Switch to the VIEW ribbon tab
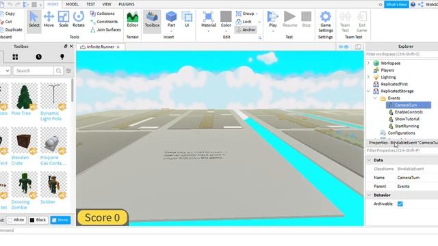This screenshot has width=438, height=246. click(107, 4)
